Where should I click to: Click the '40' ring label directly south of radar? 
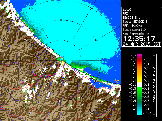[61, 101]
